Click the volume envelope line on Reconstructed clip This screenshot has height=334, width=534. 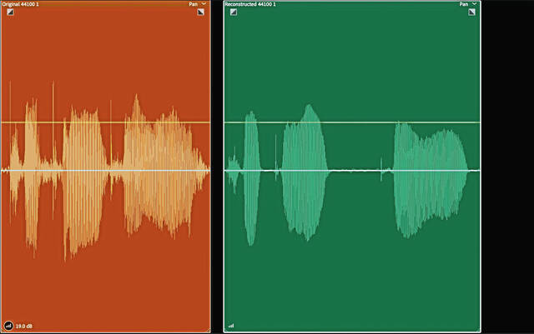click(359, 122)
